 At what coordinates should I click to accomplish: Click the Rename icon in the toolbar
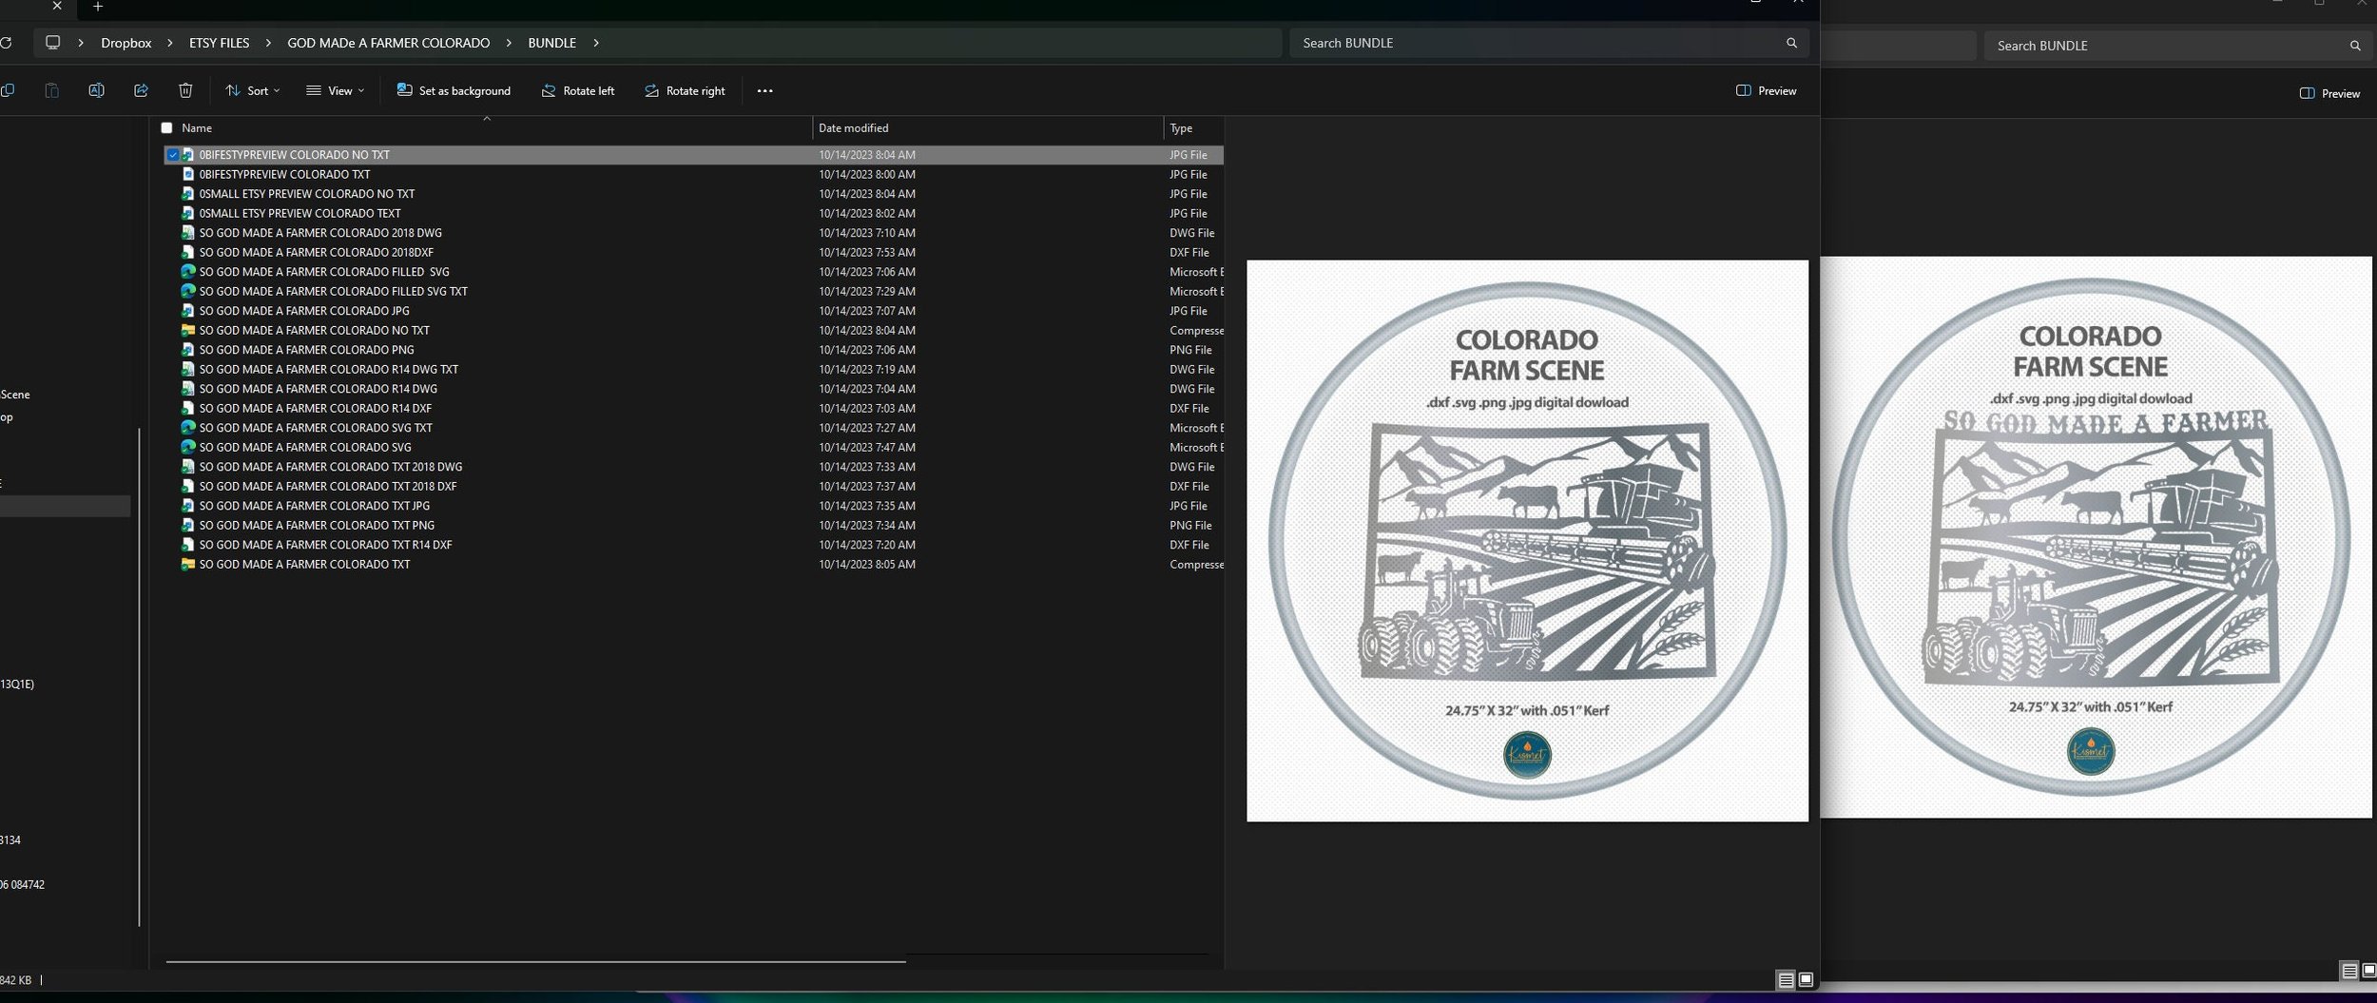[96, 90]
